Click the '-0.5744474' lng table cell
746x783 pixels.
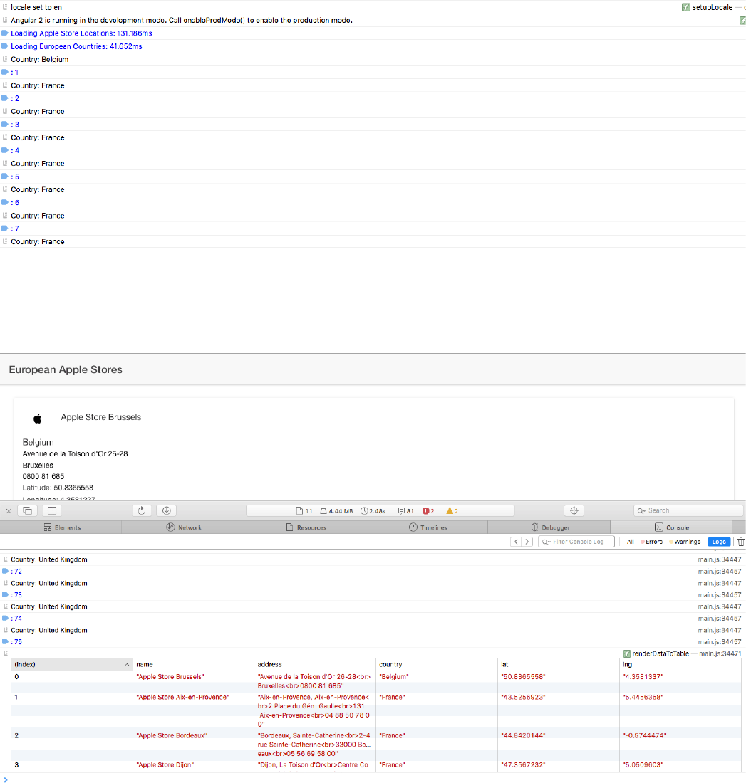click(x=645, y=735)
